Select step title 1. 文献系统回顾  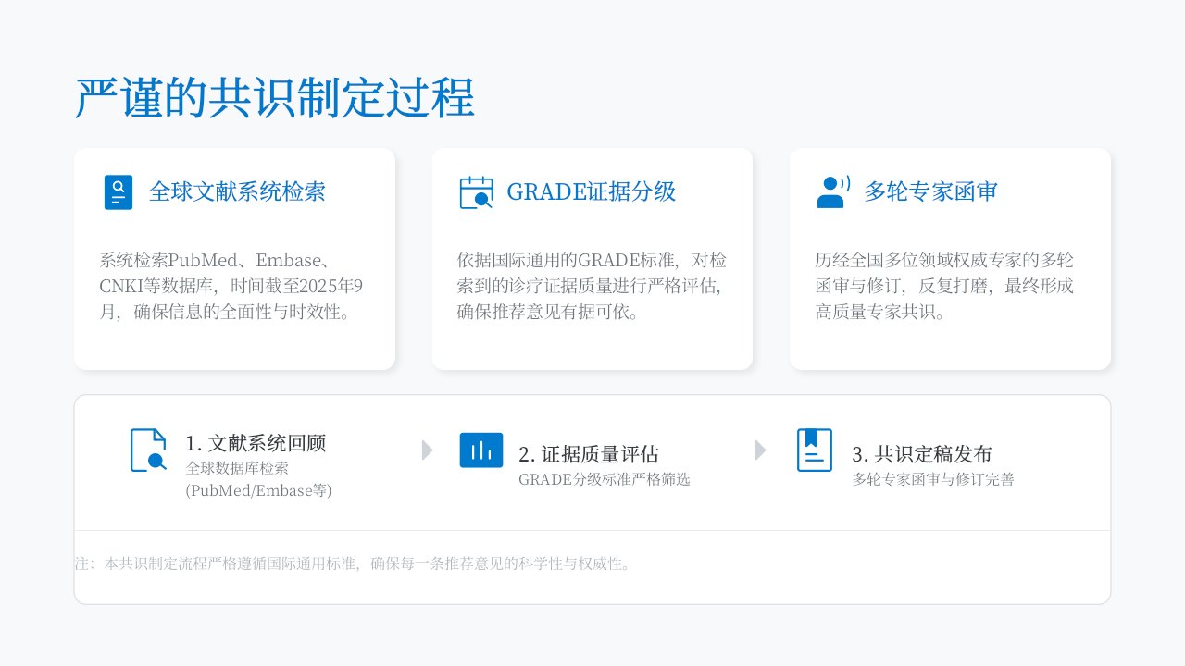(256, 443)
